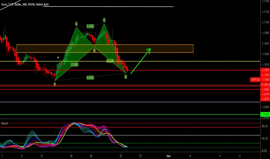Click the 01:48:36 bar countdown
Screen dimensions: 270x159
[x=265, y=85]
